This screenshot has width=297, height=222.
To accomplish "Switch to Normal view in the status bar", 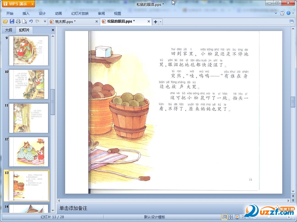I will click(x=224, y=217).
